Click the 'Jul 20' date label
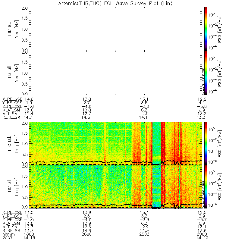The width and height of the screenshot is (226, 241). (x=202, y=238)
